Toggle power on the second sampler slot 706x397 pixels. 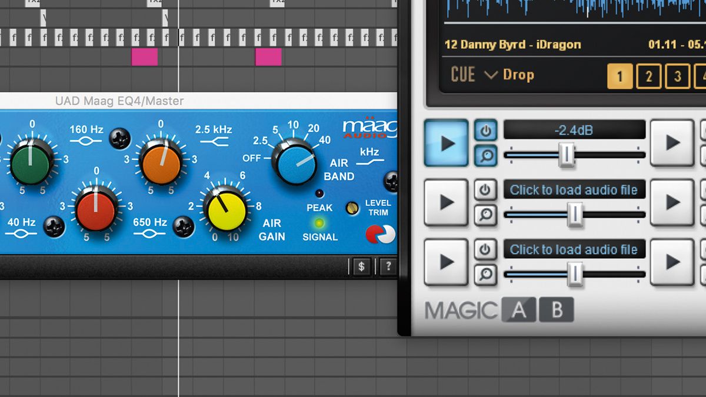(486, 189)
